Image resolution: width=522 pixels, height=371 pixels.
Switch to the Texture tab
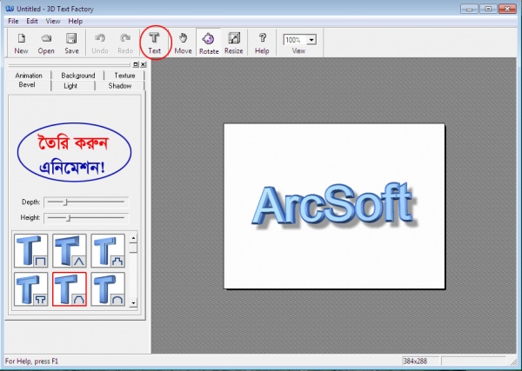click(x=124, y=76)
